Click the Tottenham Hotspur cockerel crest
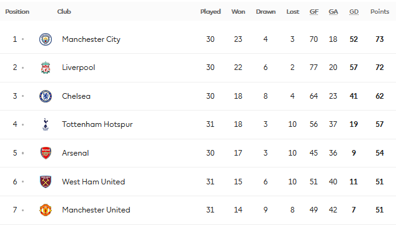The width and height of the screenshot is (396, 225). click(x=46, y=124)
